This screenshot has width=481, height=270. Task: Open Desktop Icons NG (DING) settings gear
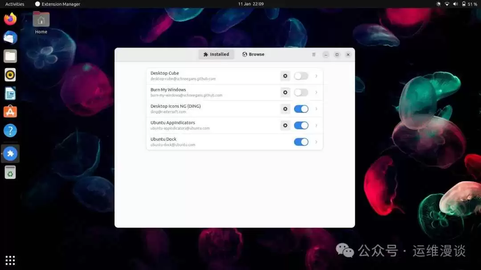coord(285,108)
